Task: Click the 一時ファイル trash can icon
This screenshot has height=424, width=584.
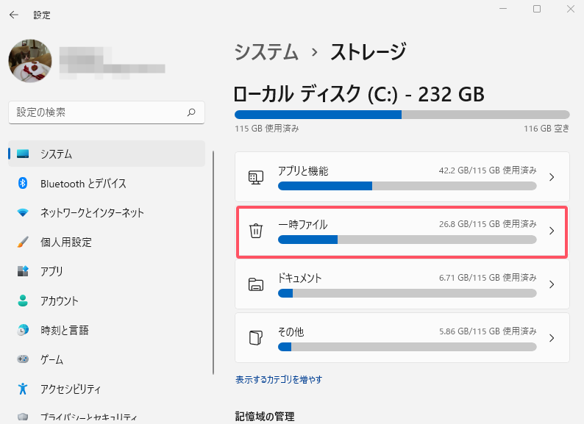Action: click(x=256, y=231)
